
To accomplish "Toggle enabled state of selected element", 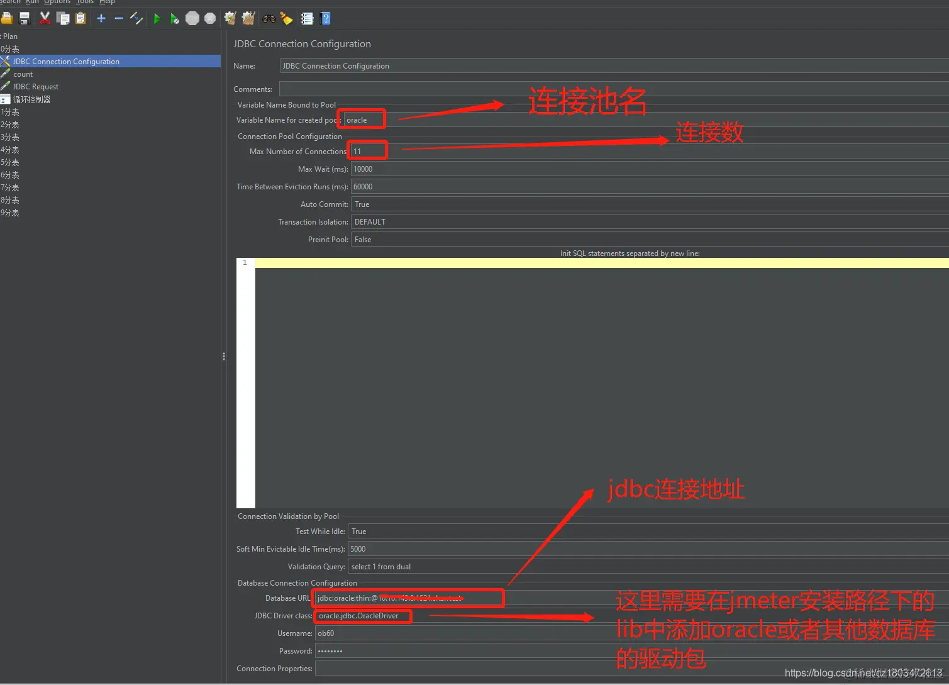I will pyautogui.click(x=136, y=18).
